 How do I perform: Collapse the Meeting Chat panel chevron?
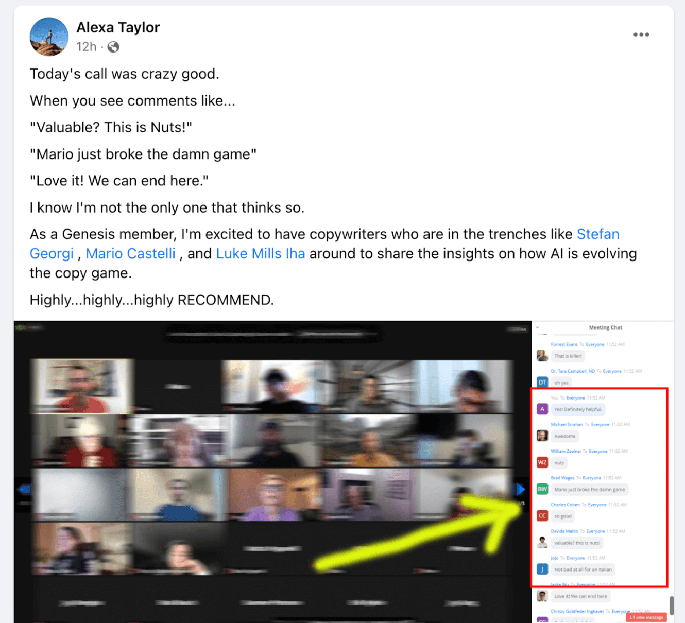tap(537, 327)
